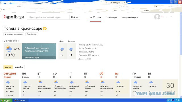This screenshot has height=102, width=182.
Task: Click the Восход 08:01 text
Action: point(84,45)
